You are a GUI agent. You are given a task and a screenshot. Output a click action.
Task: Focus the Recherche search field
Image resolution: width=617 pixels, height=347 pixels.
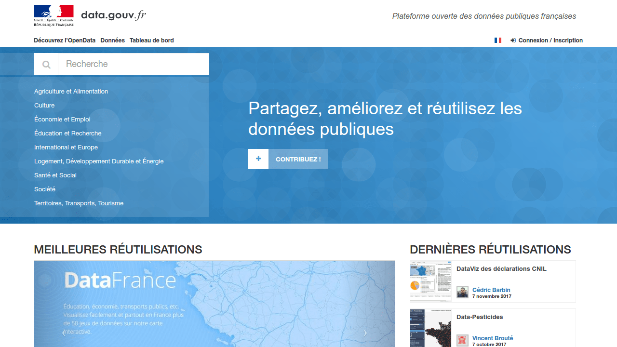coord(134,64)
